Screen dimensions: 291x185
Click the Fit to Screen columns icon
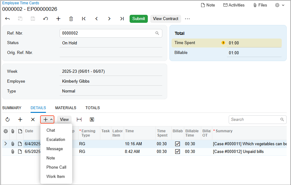click(79, 120)
